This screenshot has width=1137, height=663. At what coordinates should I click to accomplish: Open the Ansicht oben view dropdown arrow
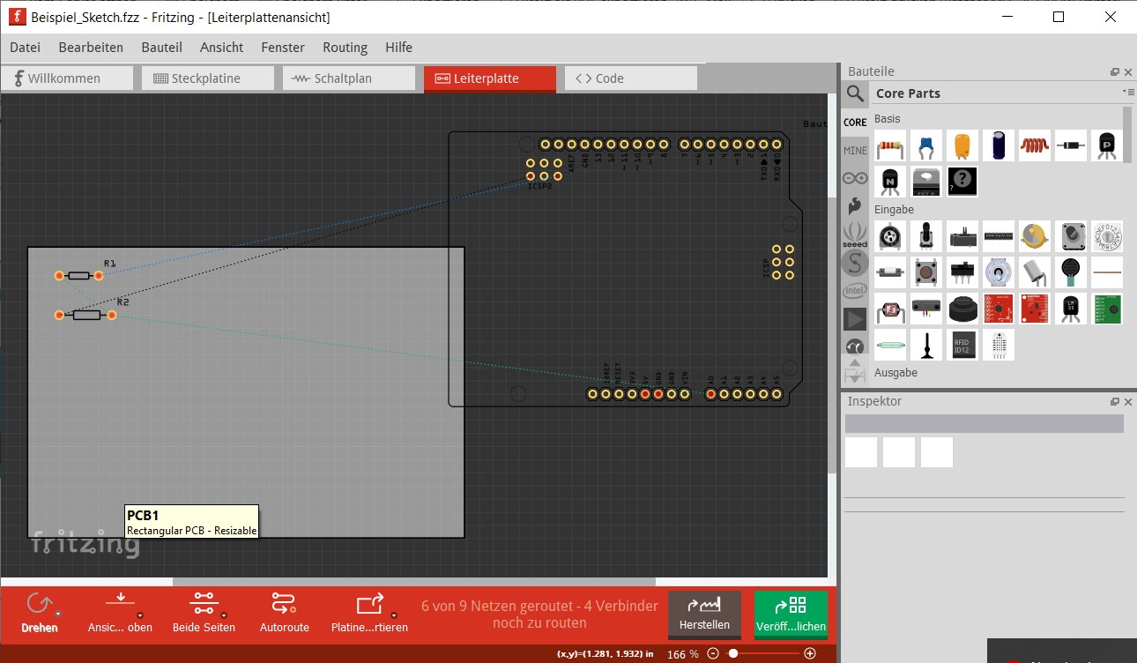pos(140,615)
